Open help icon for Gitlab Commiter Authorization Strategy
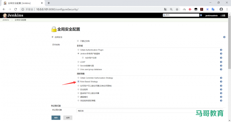The width and height of the screenshot is (231, 122). [221, 78]
